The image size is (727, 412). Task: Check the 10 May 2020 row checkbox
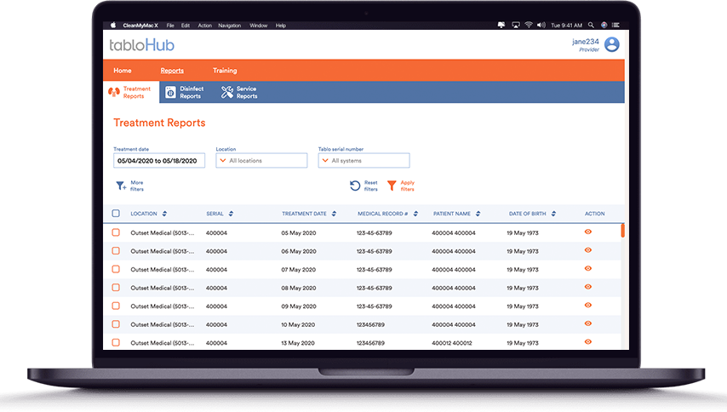coord(116,324)
